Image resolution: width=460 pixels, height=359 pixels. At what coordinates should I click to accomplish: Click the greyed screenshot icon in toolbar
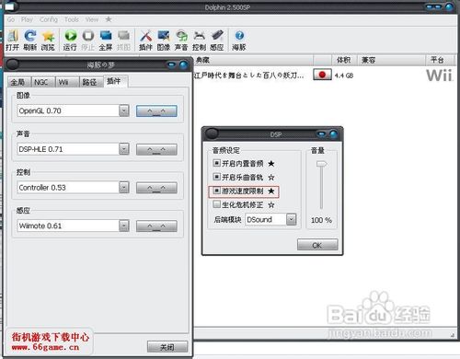(123, 36)
